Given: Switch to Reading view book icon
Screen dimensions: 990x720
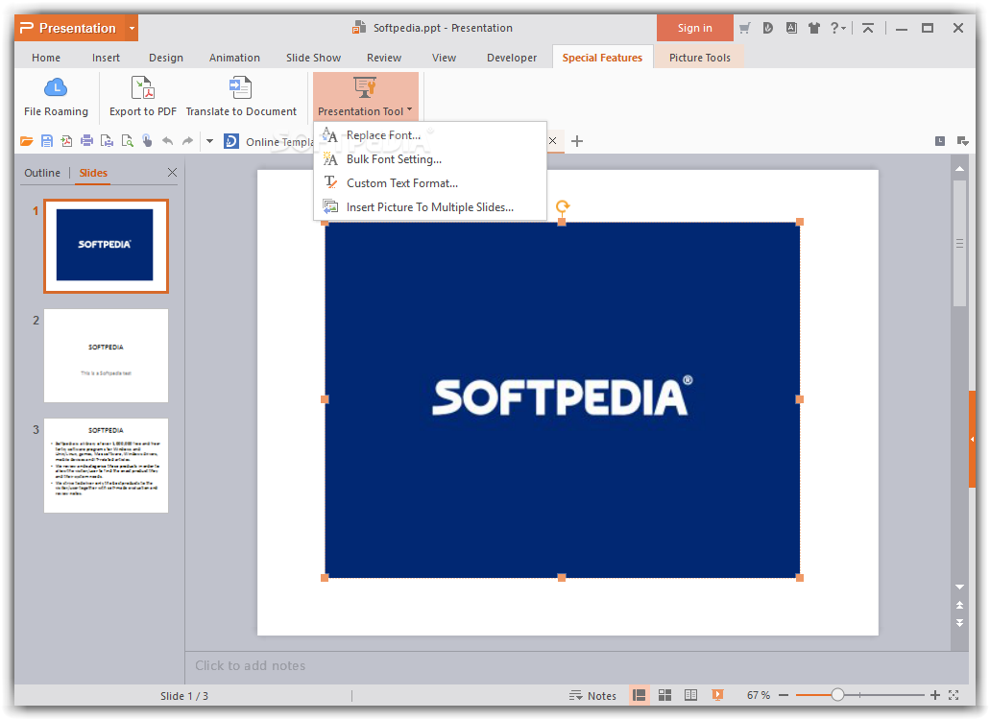Looking at the screenshot, I should [x=690, y=695].
